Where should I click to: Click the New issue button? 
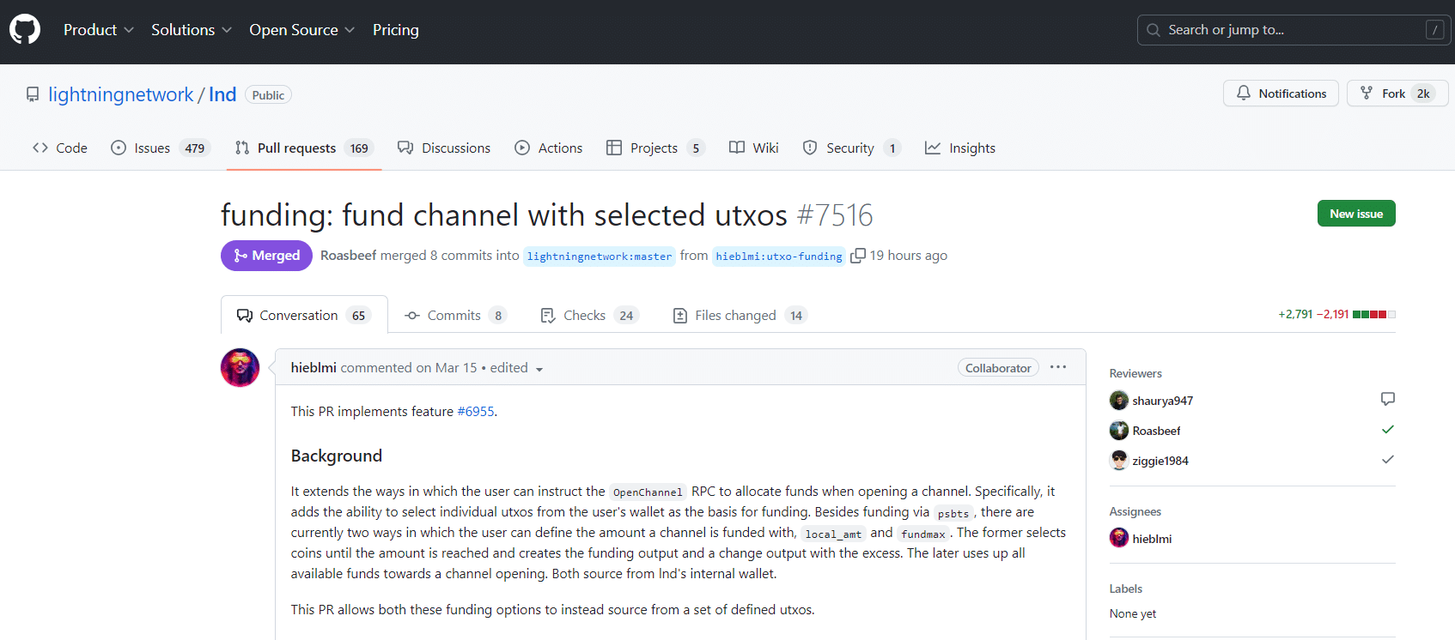click(x=1356, y=214)
